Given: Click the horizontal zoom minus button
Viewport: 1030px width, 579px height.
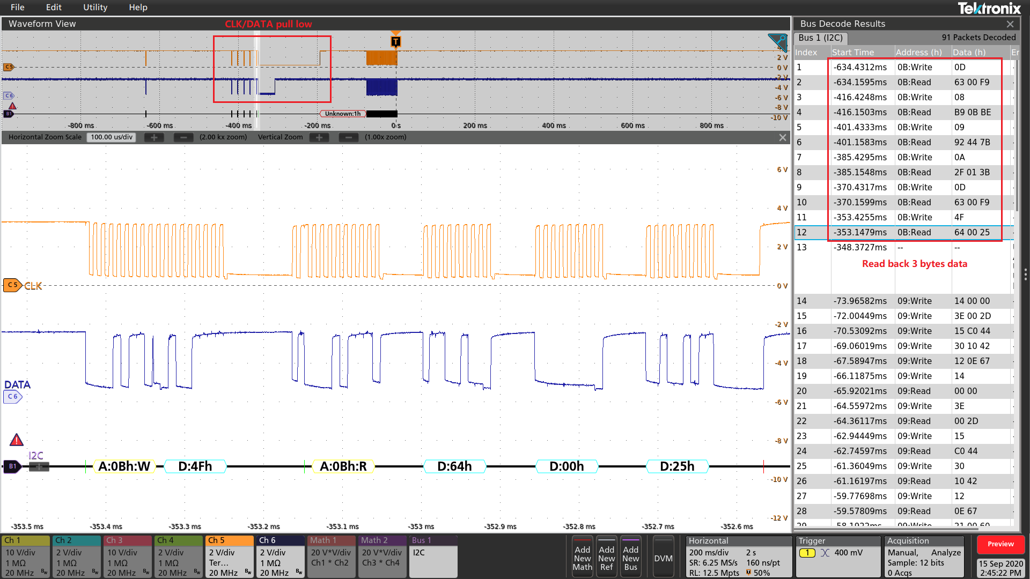Looking at the screenshot, I should 183,138.
